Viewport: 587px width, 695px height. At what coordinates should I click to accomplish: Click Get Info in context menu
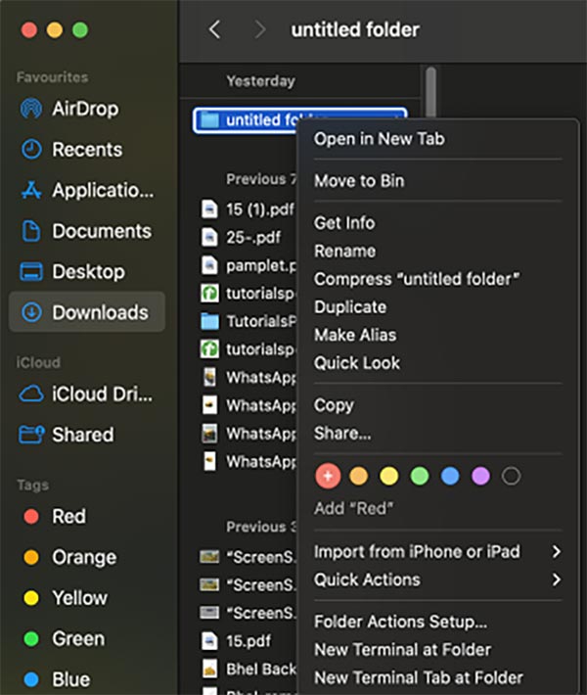343,223
